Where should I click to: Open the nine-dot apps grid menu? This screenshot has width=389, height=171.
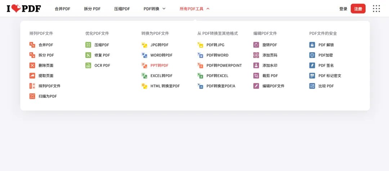[376, 9]
